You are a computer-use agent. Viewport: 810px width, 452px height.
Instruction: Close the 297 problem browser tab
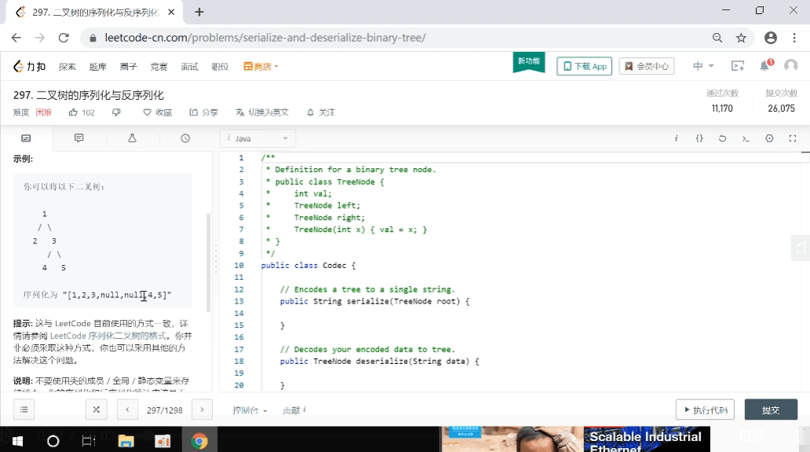171,12
